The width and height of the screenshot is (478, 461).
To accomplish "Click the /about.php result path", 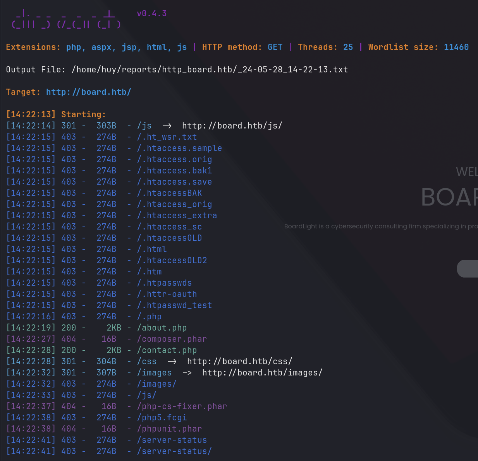I will (162, 328).
